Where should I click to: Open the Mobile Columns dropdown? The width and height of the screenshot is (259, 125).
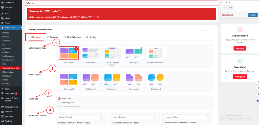(x=187, y=117)
